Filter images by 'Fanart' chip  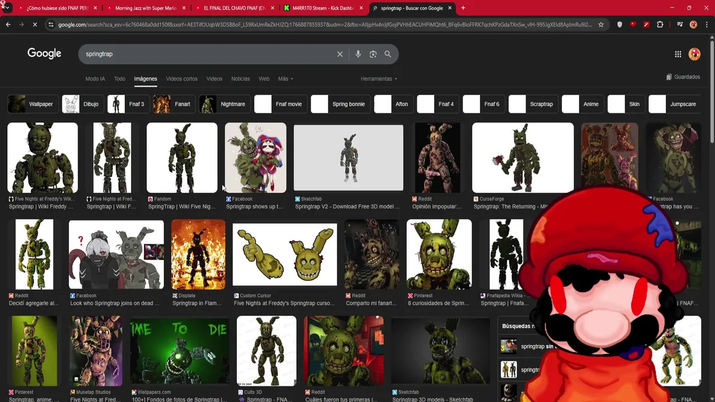coord(174,104)
